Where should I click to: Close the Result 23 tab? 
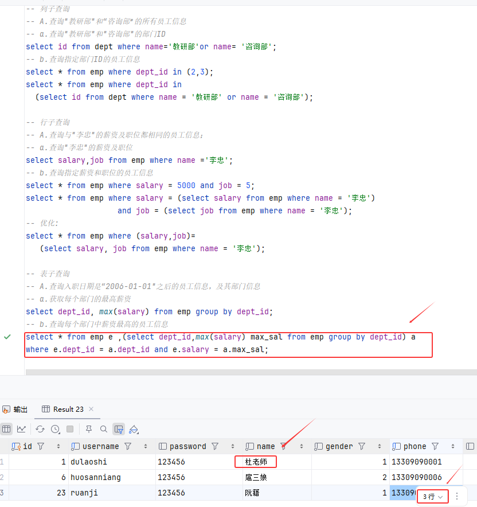pyautogui.click(x=91, y=409)
